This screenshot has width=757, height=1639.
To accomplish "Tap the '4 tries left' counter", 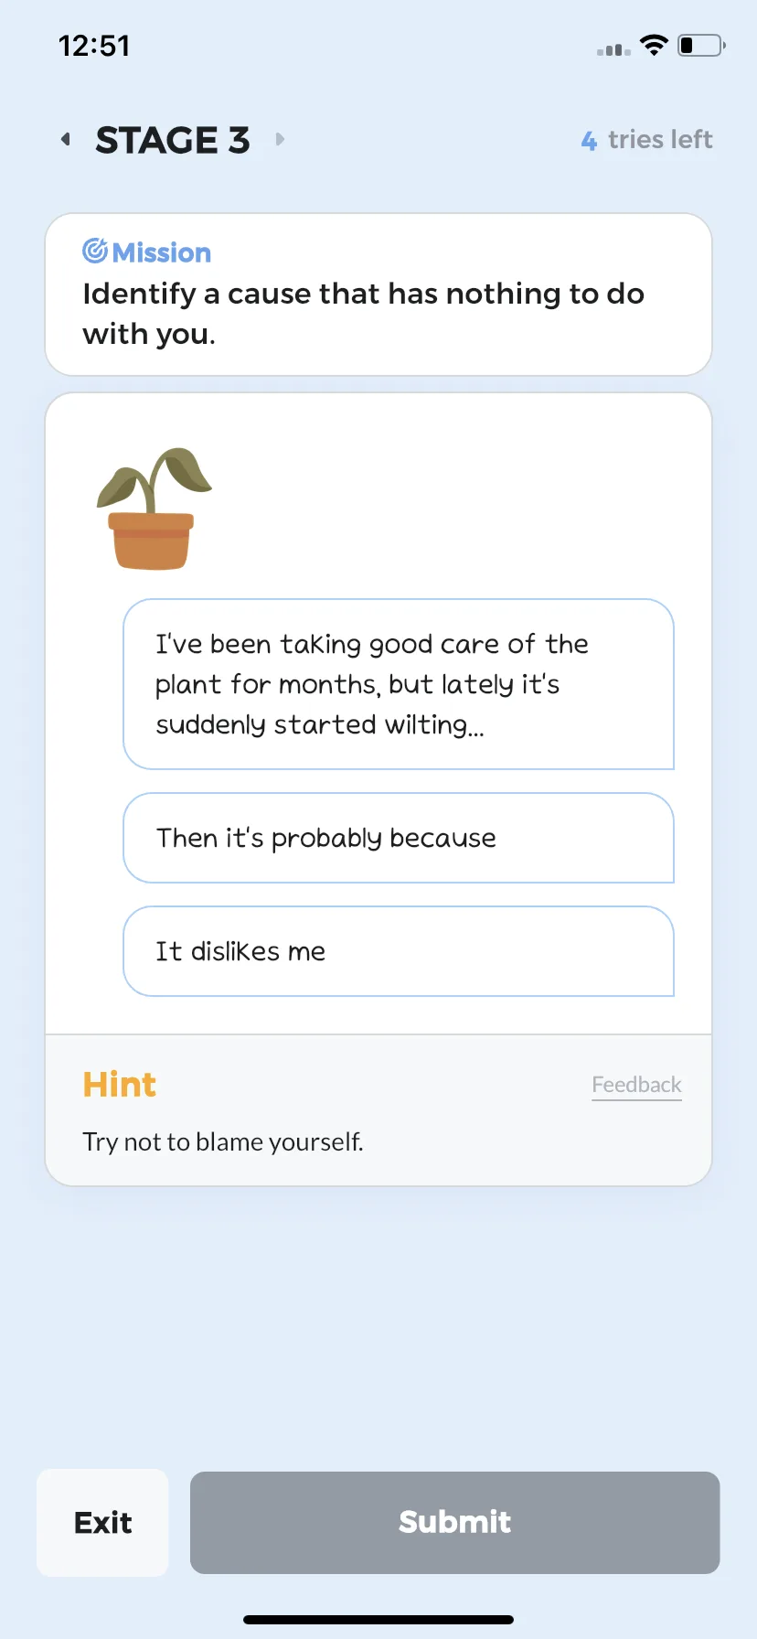I will (x=646, y=140).
